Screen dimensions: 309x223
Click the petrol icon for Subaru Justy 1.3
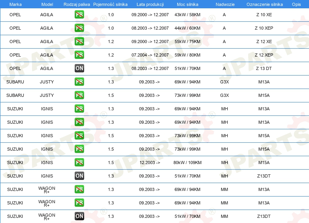tap(79, 81)
